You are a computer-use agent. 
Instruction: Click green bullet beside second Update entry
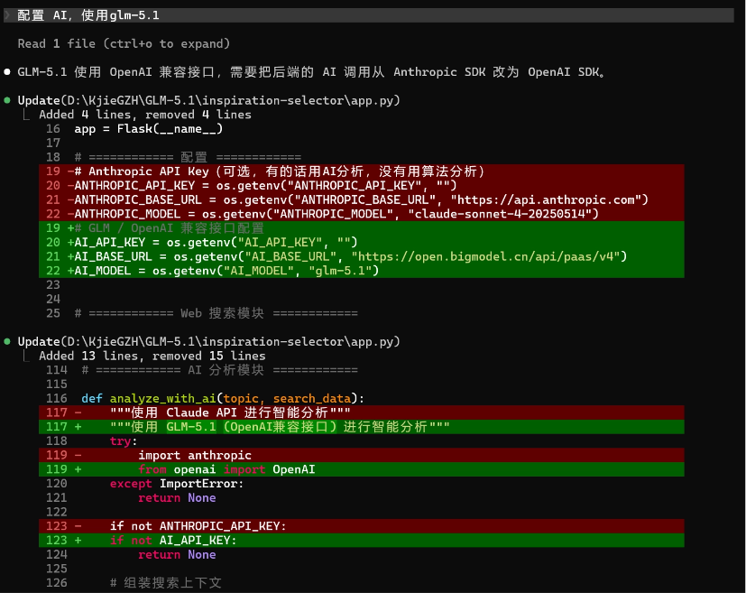click(x=8, y=341)
